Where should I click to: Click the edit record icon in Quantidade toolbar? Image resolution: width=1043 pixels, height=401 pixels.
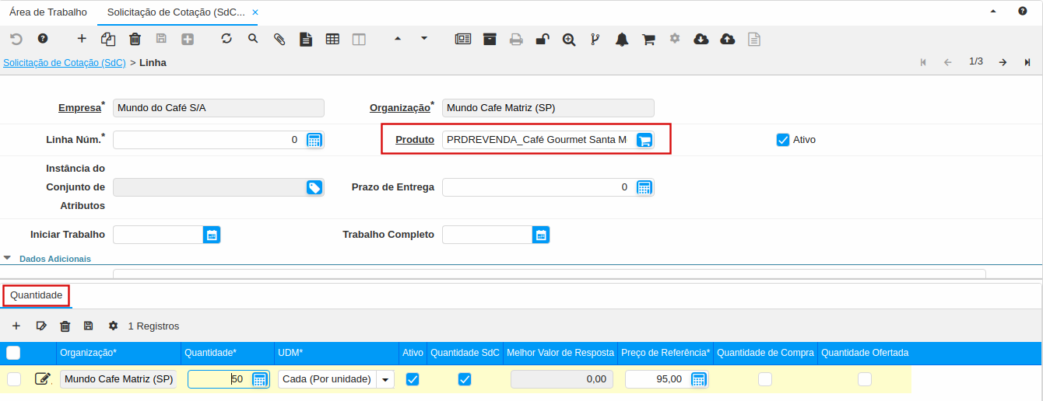[x=41, y=326]
